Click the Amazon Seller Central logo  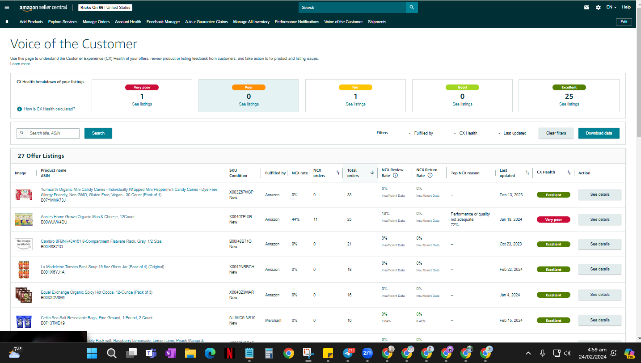[x=43, y=8]
